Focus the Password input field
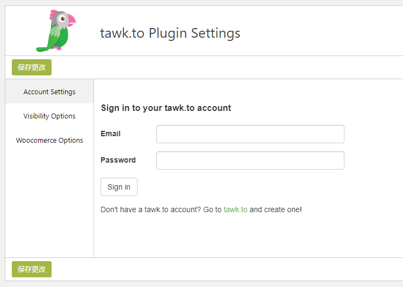The height and width of the screenshot is (287, 403). (x=250, y=160)
